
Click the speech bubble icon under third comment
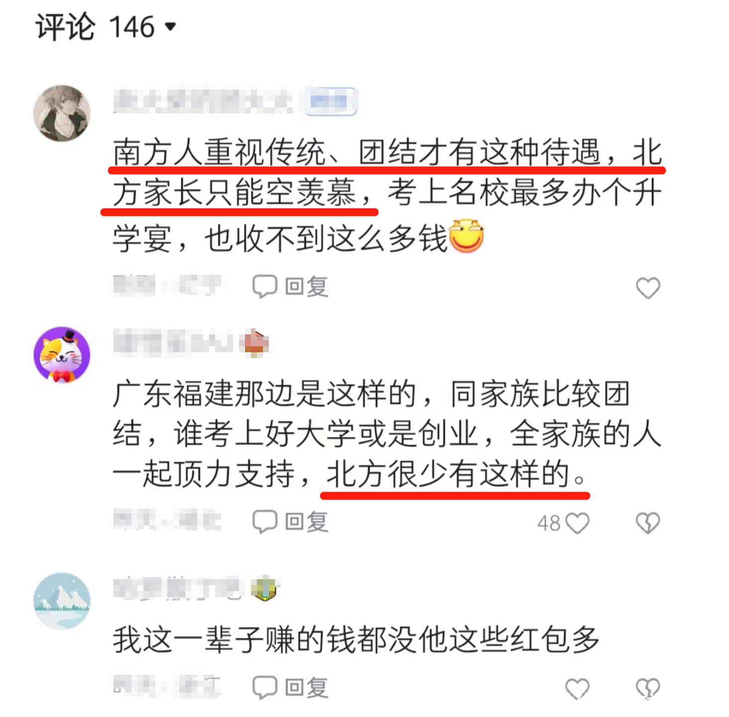(265, 688)
